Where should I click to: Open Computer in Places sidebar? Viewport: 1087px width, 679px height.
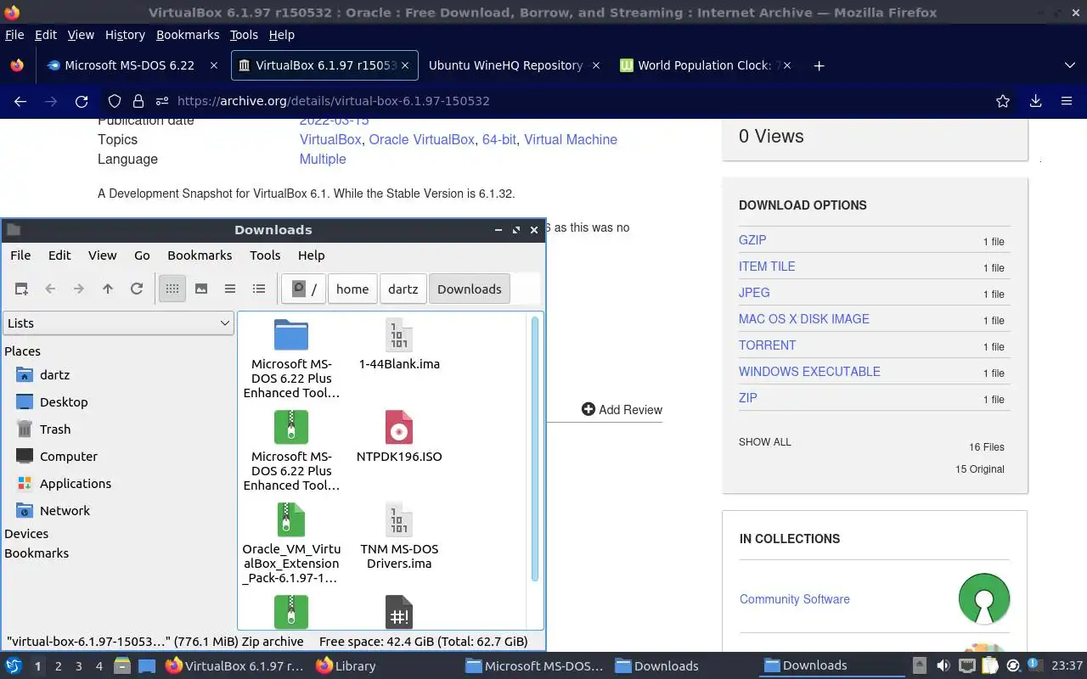pyautogui.click(x=68, y=456)
